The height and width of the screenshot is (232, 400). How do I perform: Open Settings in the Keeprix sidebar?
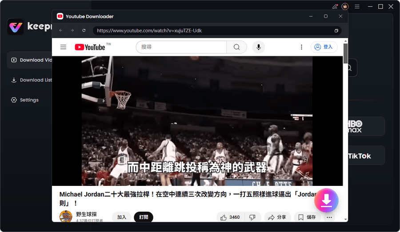pos(25,100)
